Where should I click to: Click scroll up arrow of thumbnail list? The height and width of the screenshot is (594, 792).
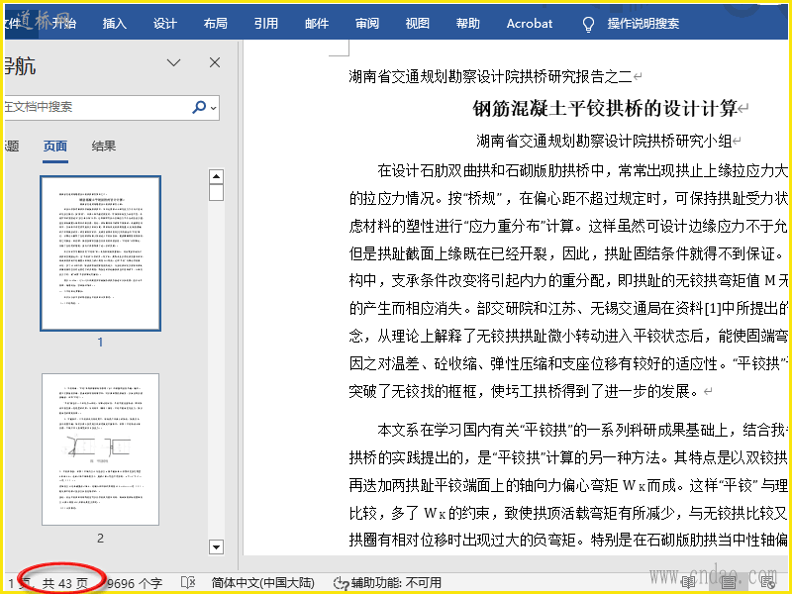(216, 176)
